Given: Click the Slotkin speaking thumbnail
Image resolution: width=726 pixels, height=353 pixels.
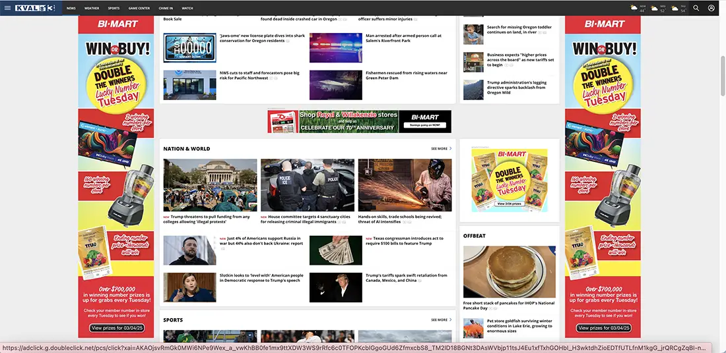Looking at the screenshot, I should tap(189, 287).
